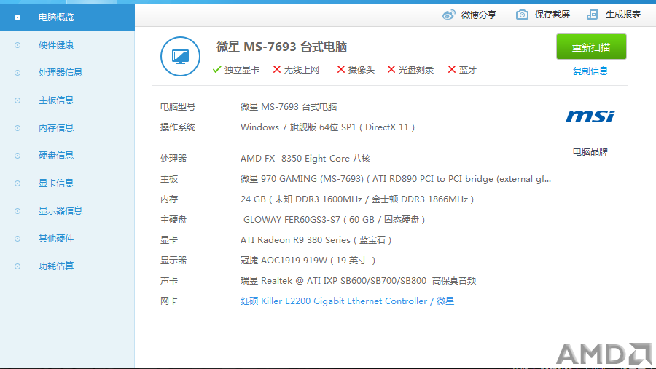Click the round desktop computer icon
This screenshot has height=369, width=656.
(x=180, y=57)
